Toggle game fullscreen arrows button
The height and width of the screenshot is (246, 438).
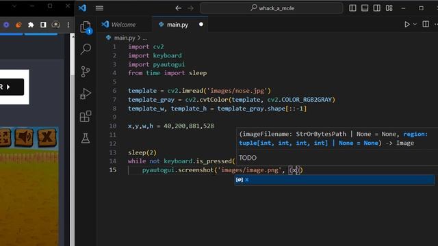point(5,137)
